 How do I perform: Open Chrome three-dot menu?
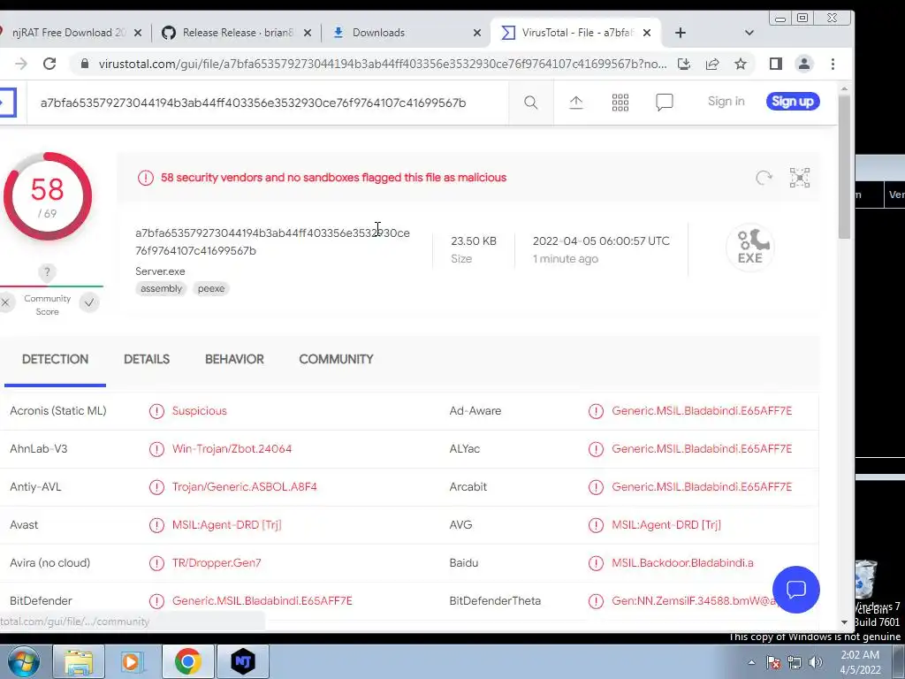833,64
